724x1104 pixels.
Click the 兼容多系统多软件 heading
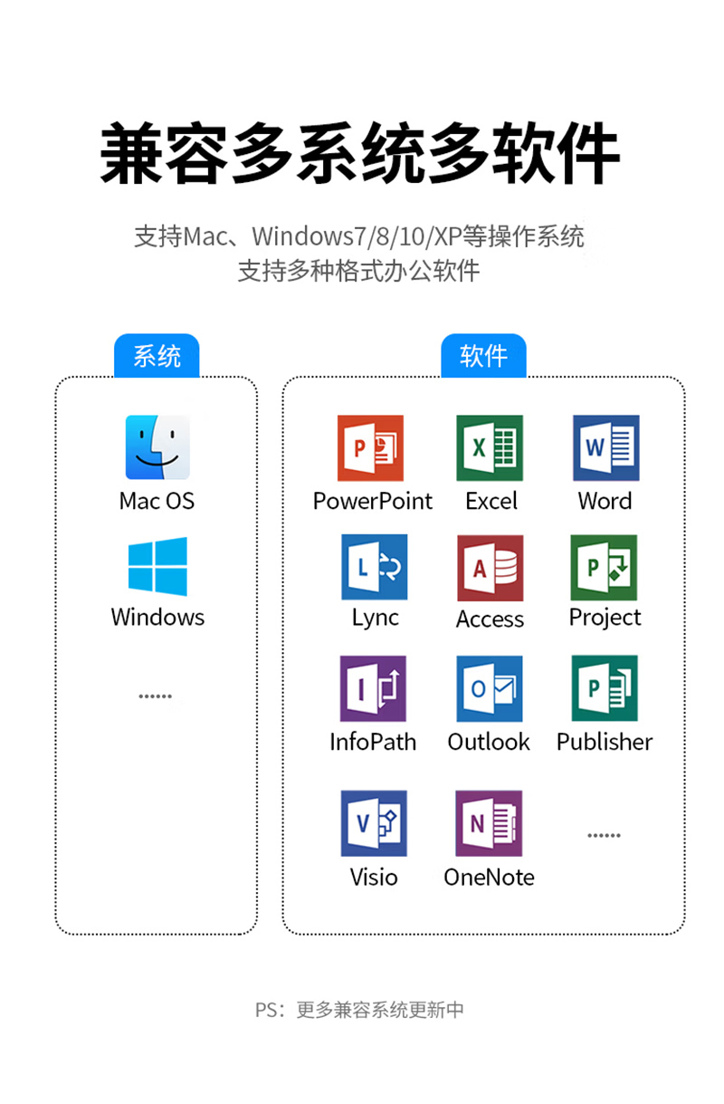[360, 156]
